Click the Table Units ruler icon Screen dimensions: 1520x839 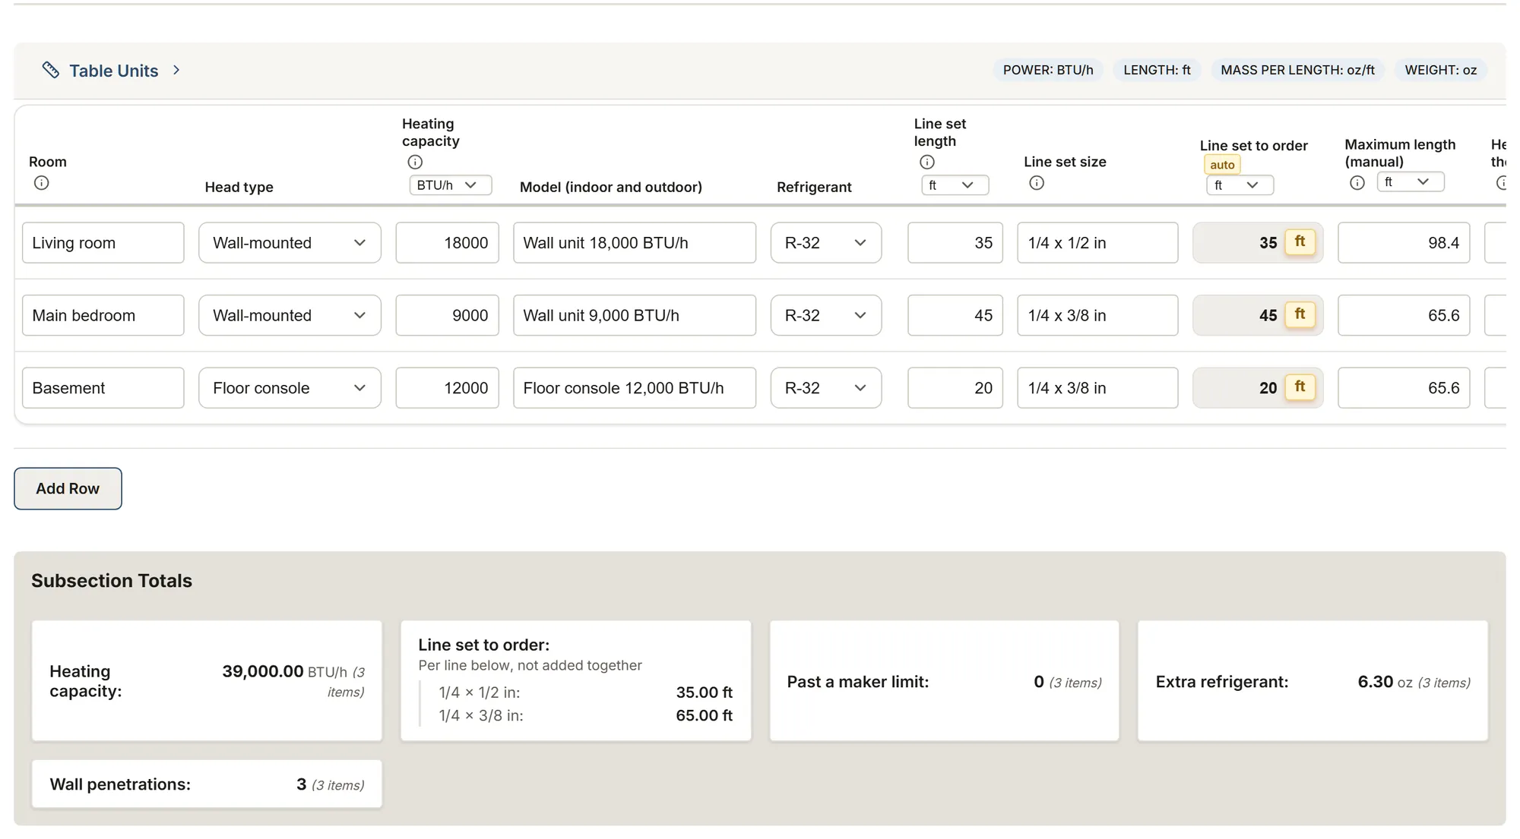tap(51, 70)
